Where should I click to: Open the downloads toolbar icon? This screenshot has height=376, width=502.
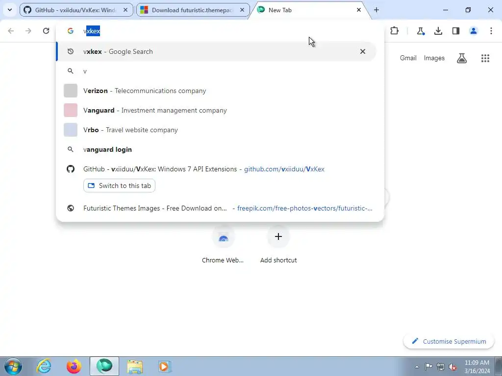click(438, 31)
